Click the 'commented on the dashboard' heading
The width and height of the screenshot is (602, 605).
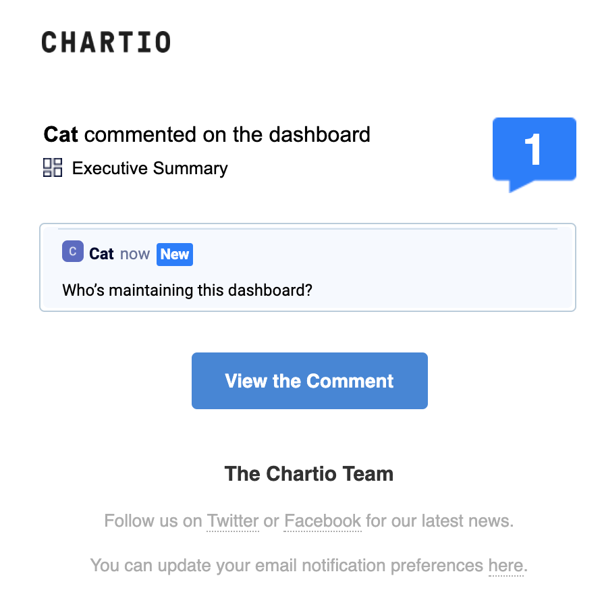[227, 134]
